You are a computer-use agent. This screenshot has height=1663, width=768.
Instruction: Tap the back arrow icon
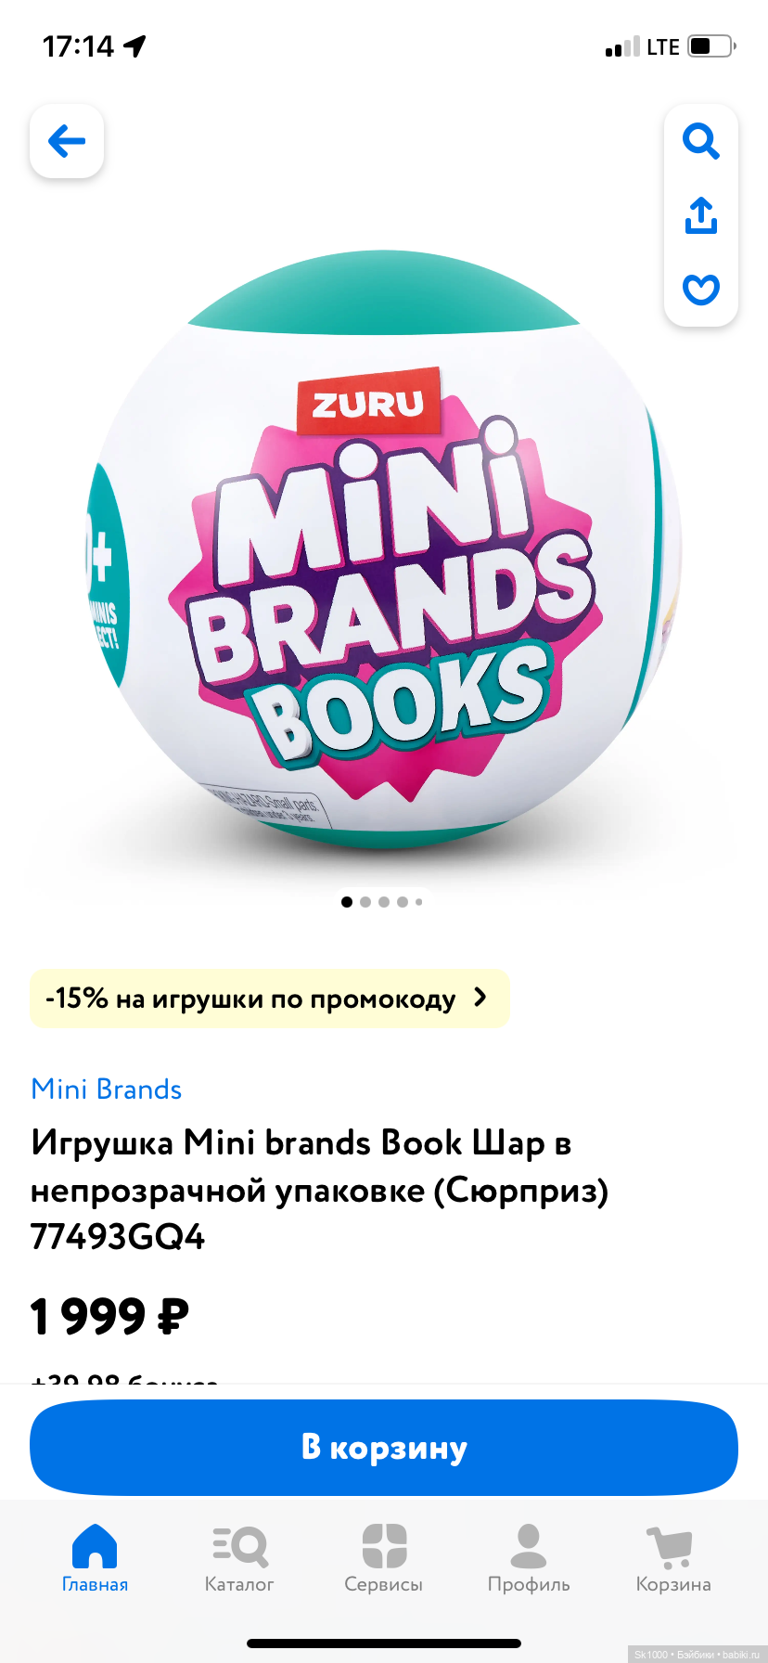point(67,141)
